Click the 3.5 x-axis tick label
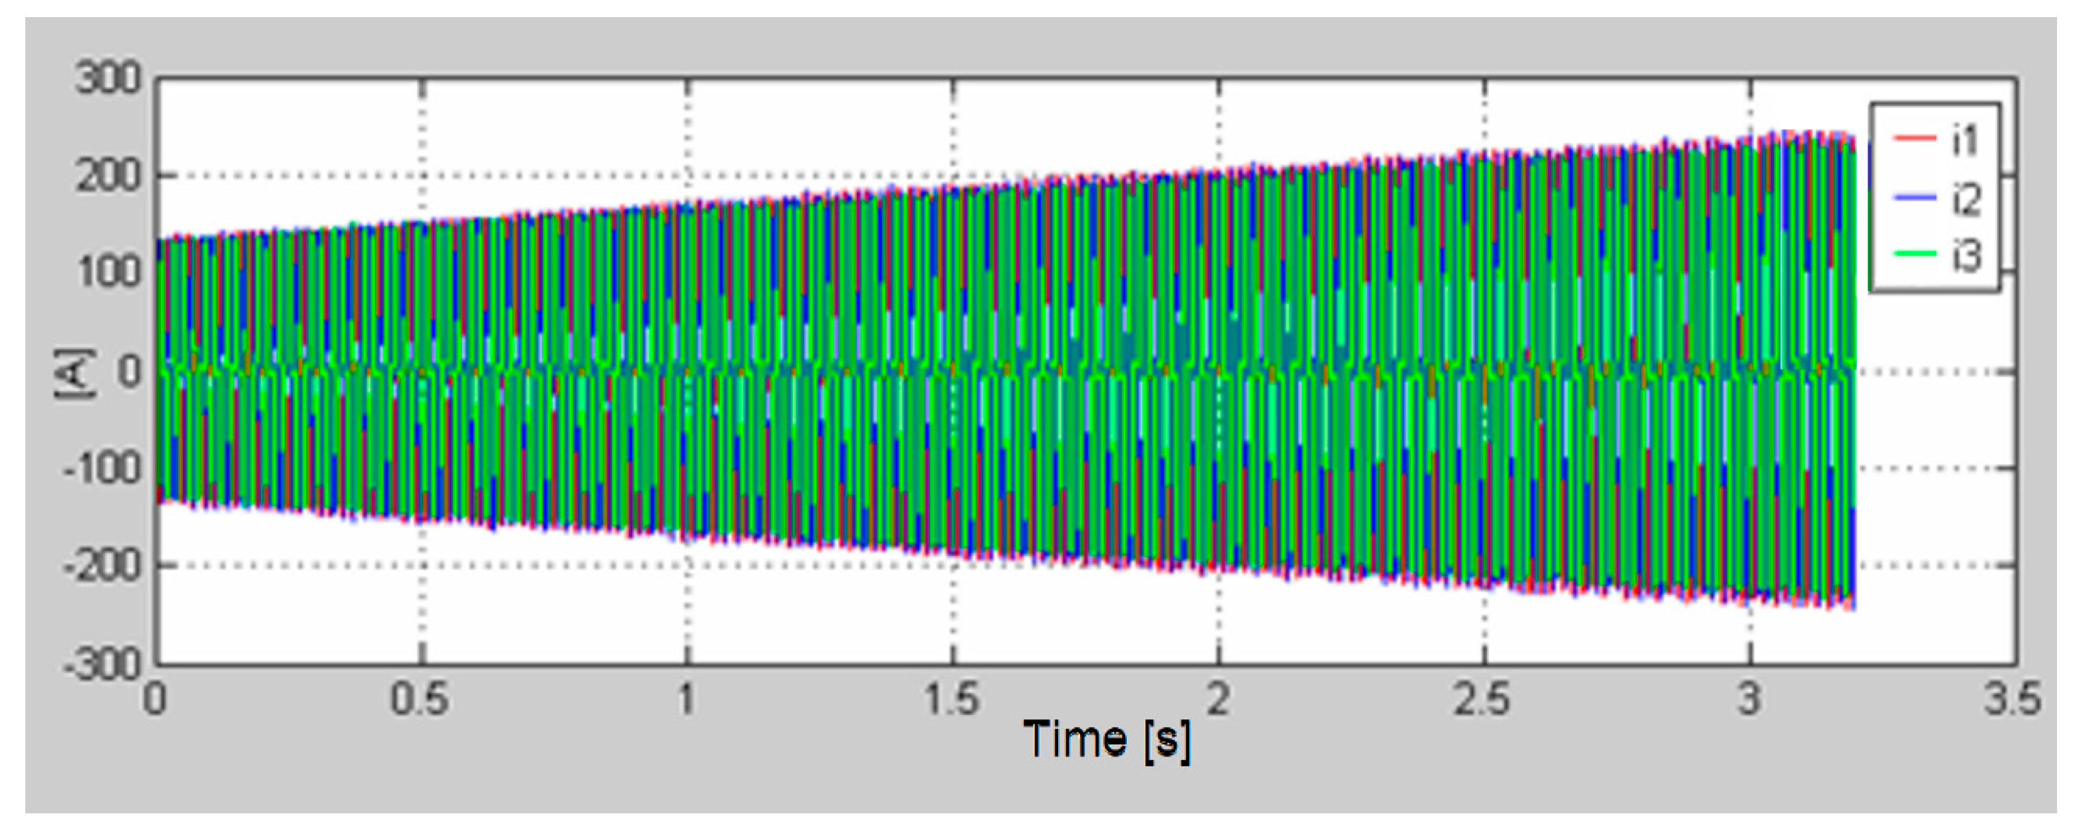This screenshot has width=2080, height=834. click(2013, 698)
